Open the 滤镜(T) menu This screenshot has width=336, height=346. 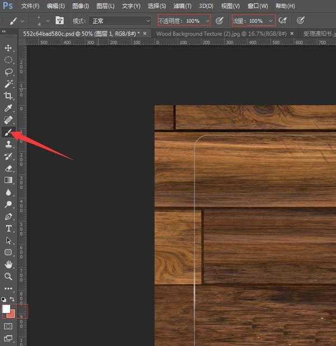(x=181, y=6)
